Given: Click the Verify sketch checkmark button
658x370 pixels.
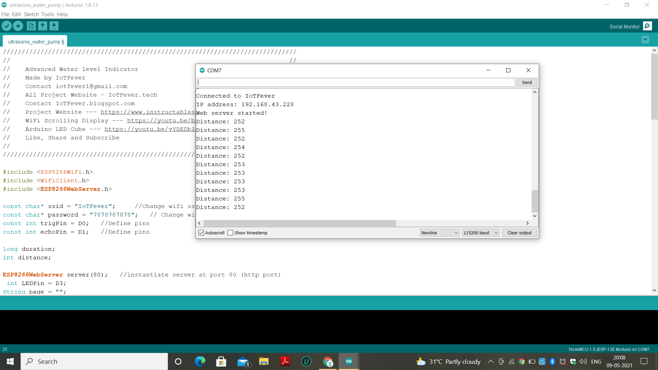Looking at the screenshot, I should click(7, 26).
